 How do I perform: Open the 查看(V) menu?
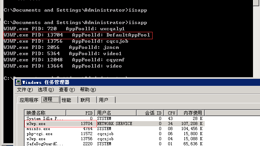coord(67,90)
